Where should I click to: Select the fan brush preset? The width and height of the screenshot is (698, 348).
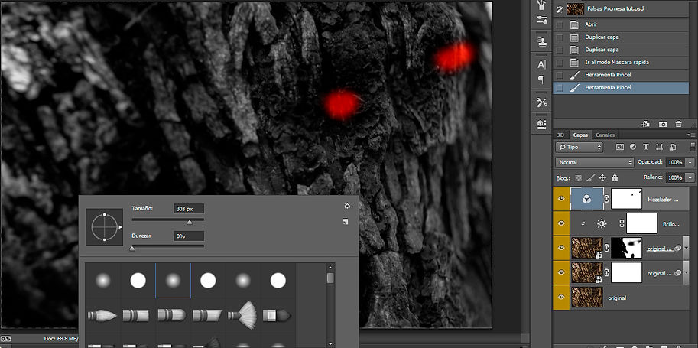242,315
